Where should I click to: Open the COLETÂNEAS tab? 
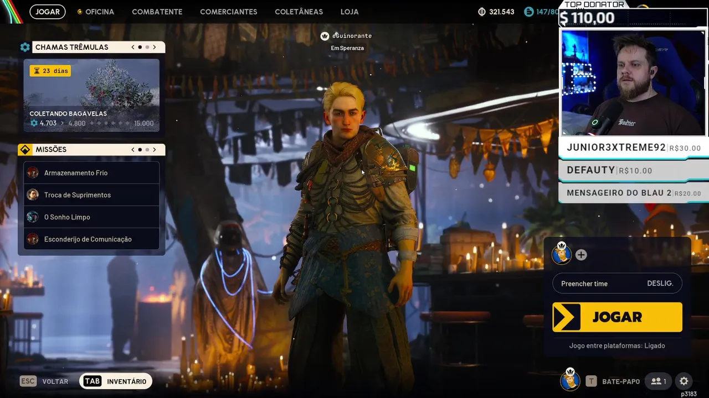click(x=299, y=12)
